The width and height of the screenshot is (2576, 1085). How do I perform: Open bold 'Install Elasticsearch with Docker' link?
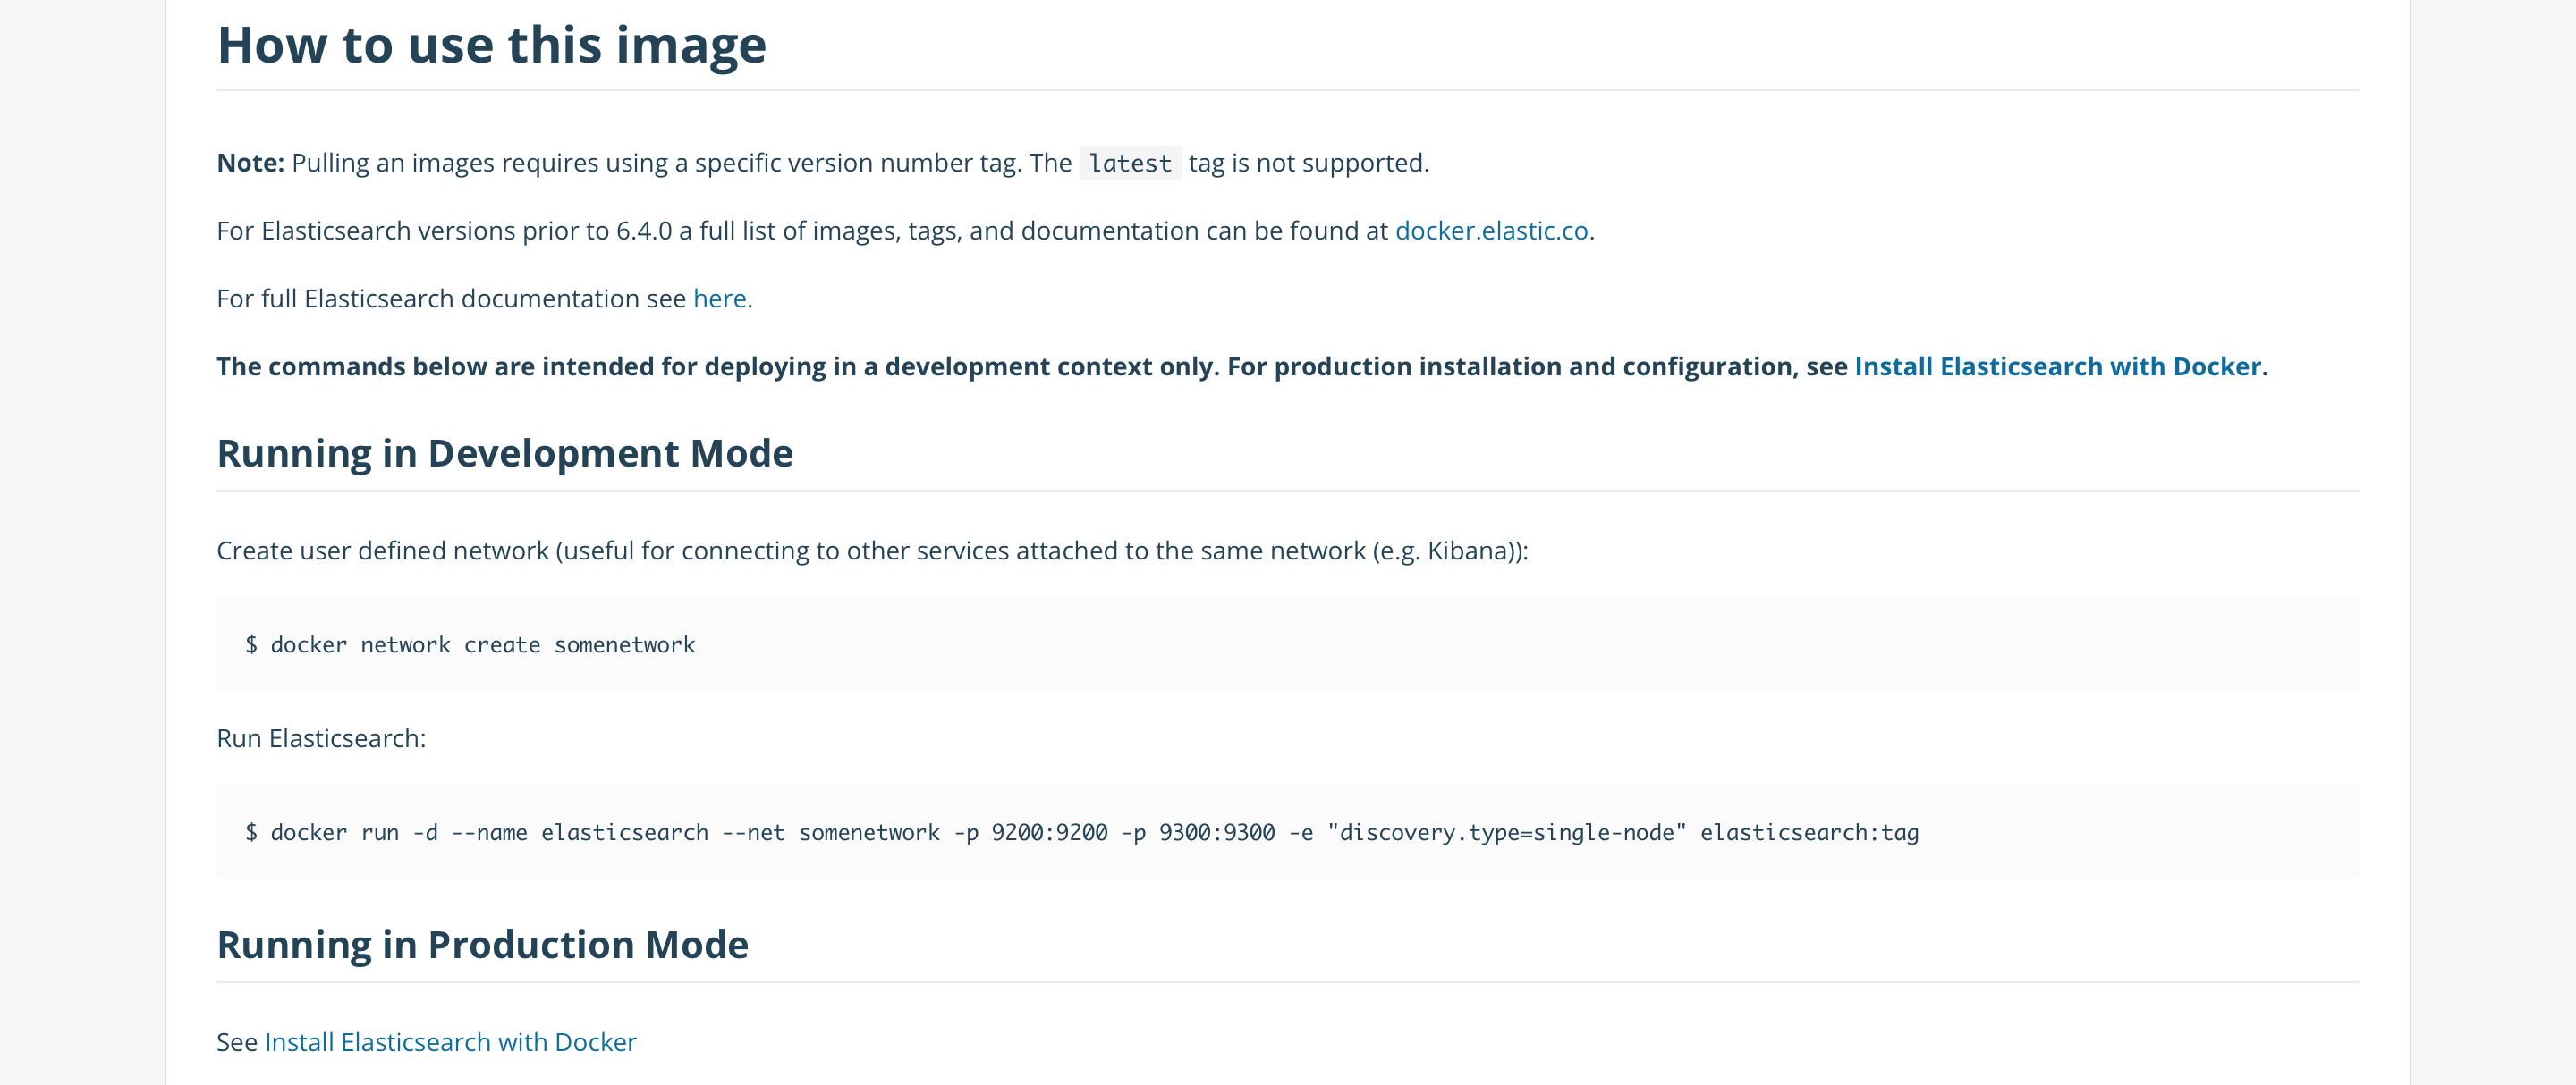pyautogui.click(x=2057, y=366)
